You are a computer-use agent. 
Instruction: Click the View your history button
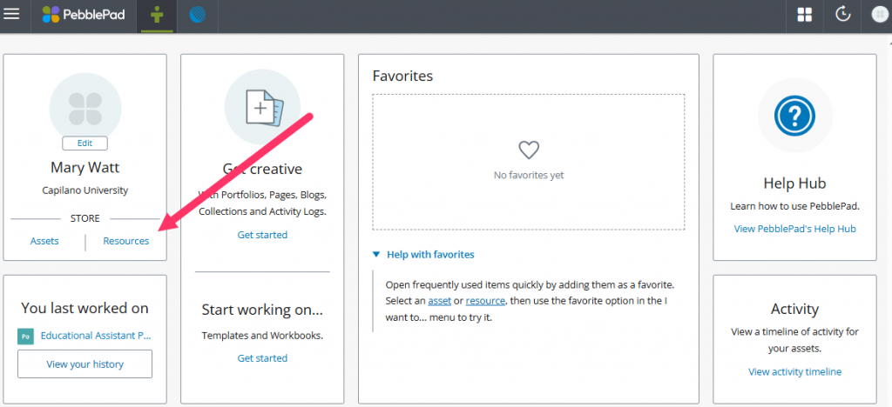point(84,364)
